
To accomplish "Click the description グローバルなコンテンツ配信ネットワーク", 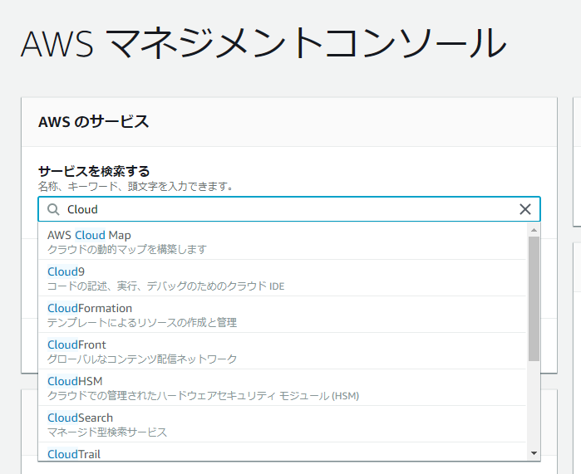I will pos(142,359).
